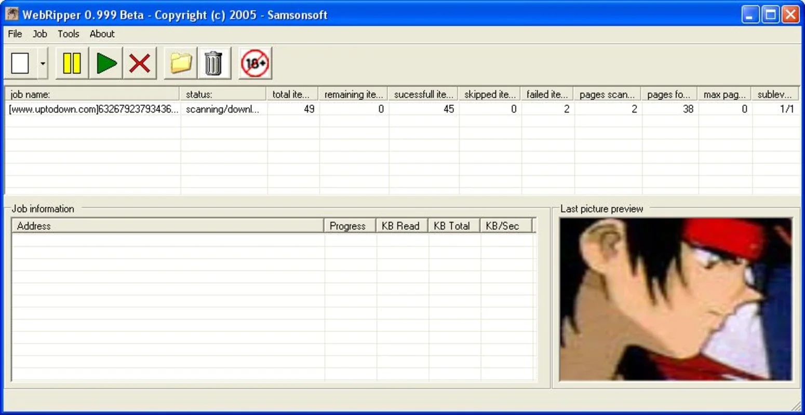Click the KB Read column header
805x415 pixels.
click(x=401, y=226)
